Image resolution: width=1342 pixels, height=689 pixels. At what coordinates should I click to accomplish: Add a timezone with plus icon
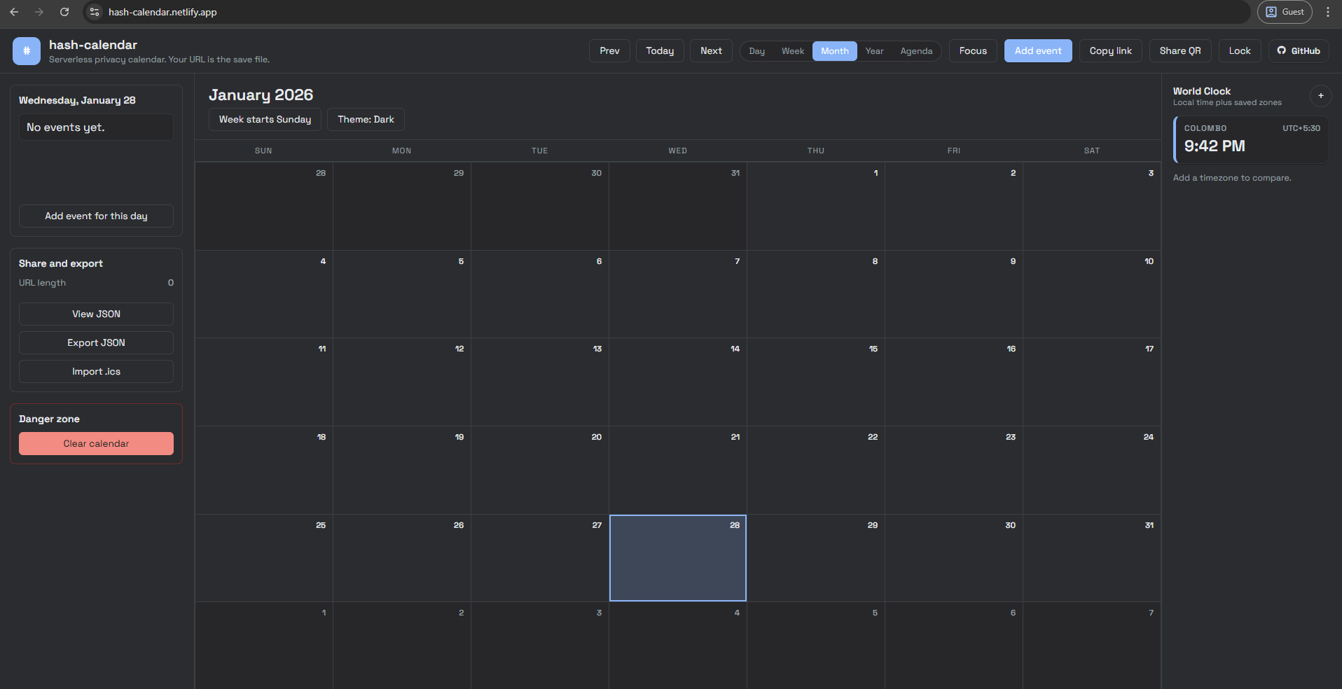point(1320,96)
